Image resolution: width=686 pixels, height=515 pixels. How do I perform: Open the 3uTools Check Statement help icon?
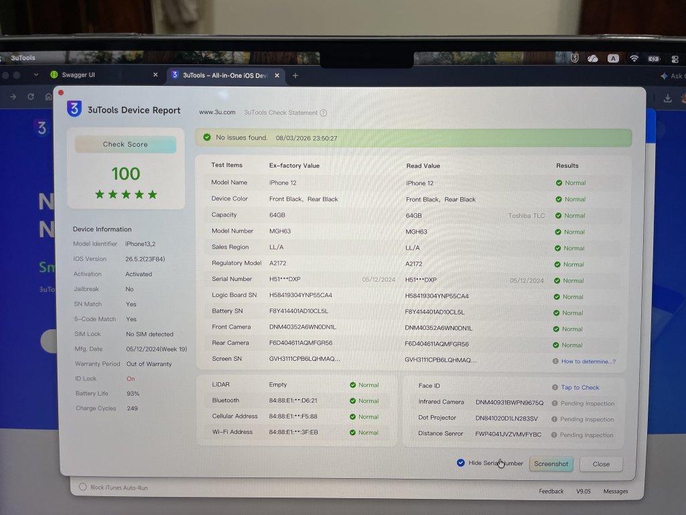(324, 113)
